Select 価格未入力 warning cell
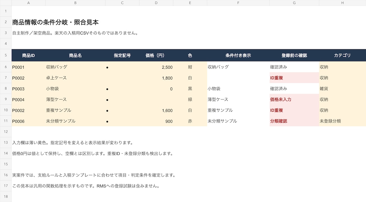366x202 pixels. click(294, 99)
